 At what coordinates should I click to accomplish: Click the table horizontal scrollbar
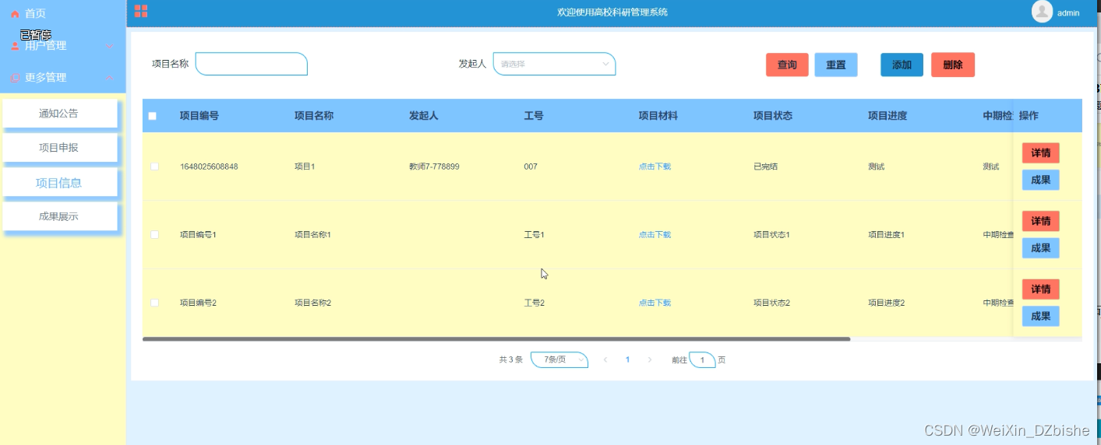coord(496,339)
